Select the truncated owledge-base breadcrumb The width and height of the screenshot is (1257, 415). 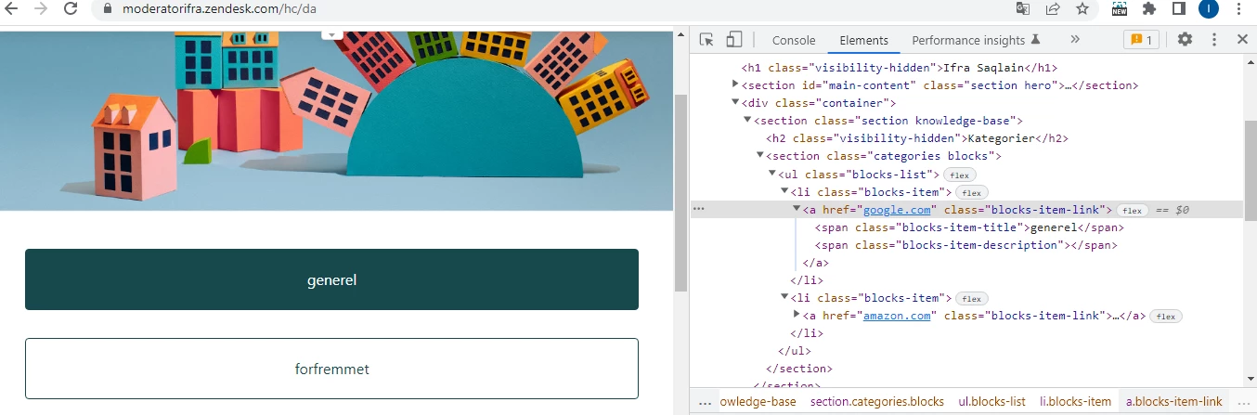tap(758, 402)
